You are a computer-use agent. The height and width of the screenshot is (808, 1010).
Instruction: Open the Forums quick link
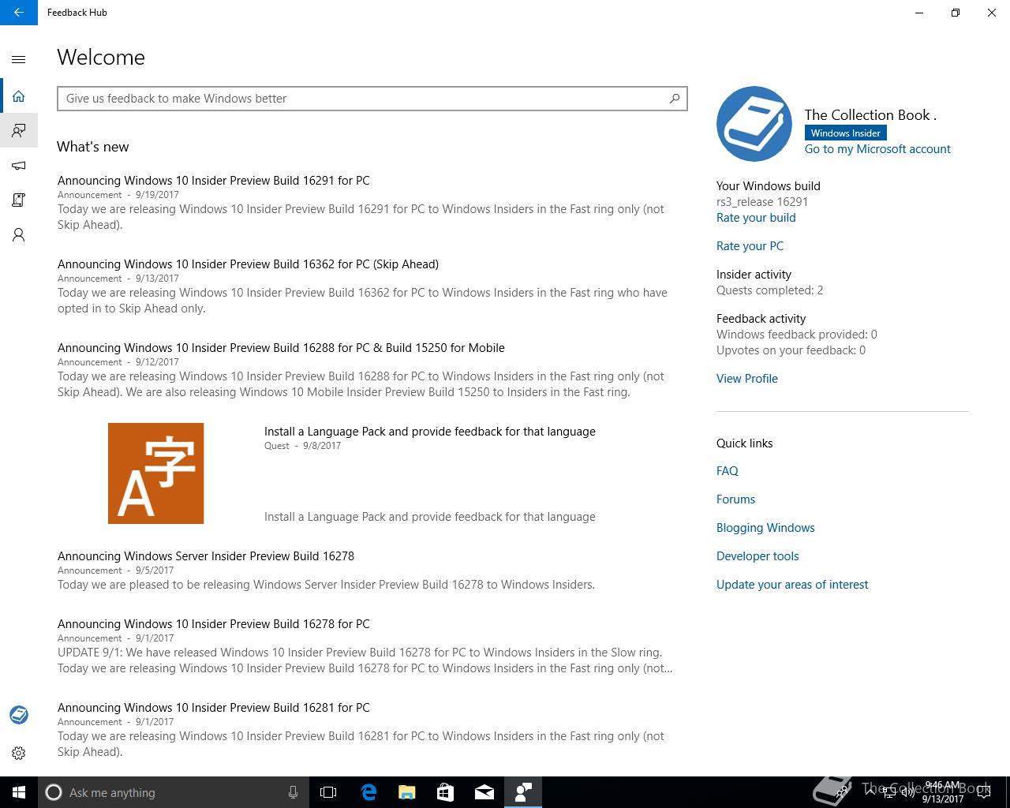coord(735,499)
